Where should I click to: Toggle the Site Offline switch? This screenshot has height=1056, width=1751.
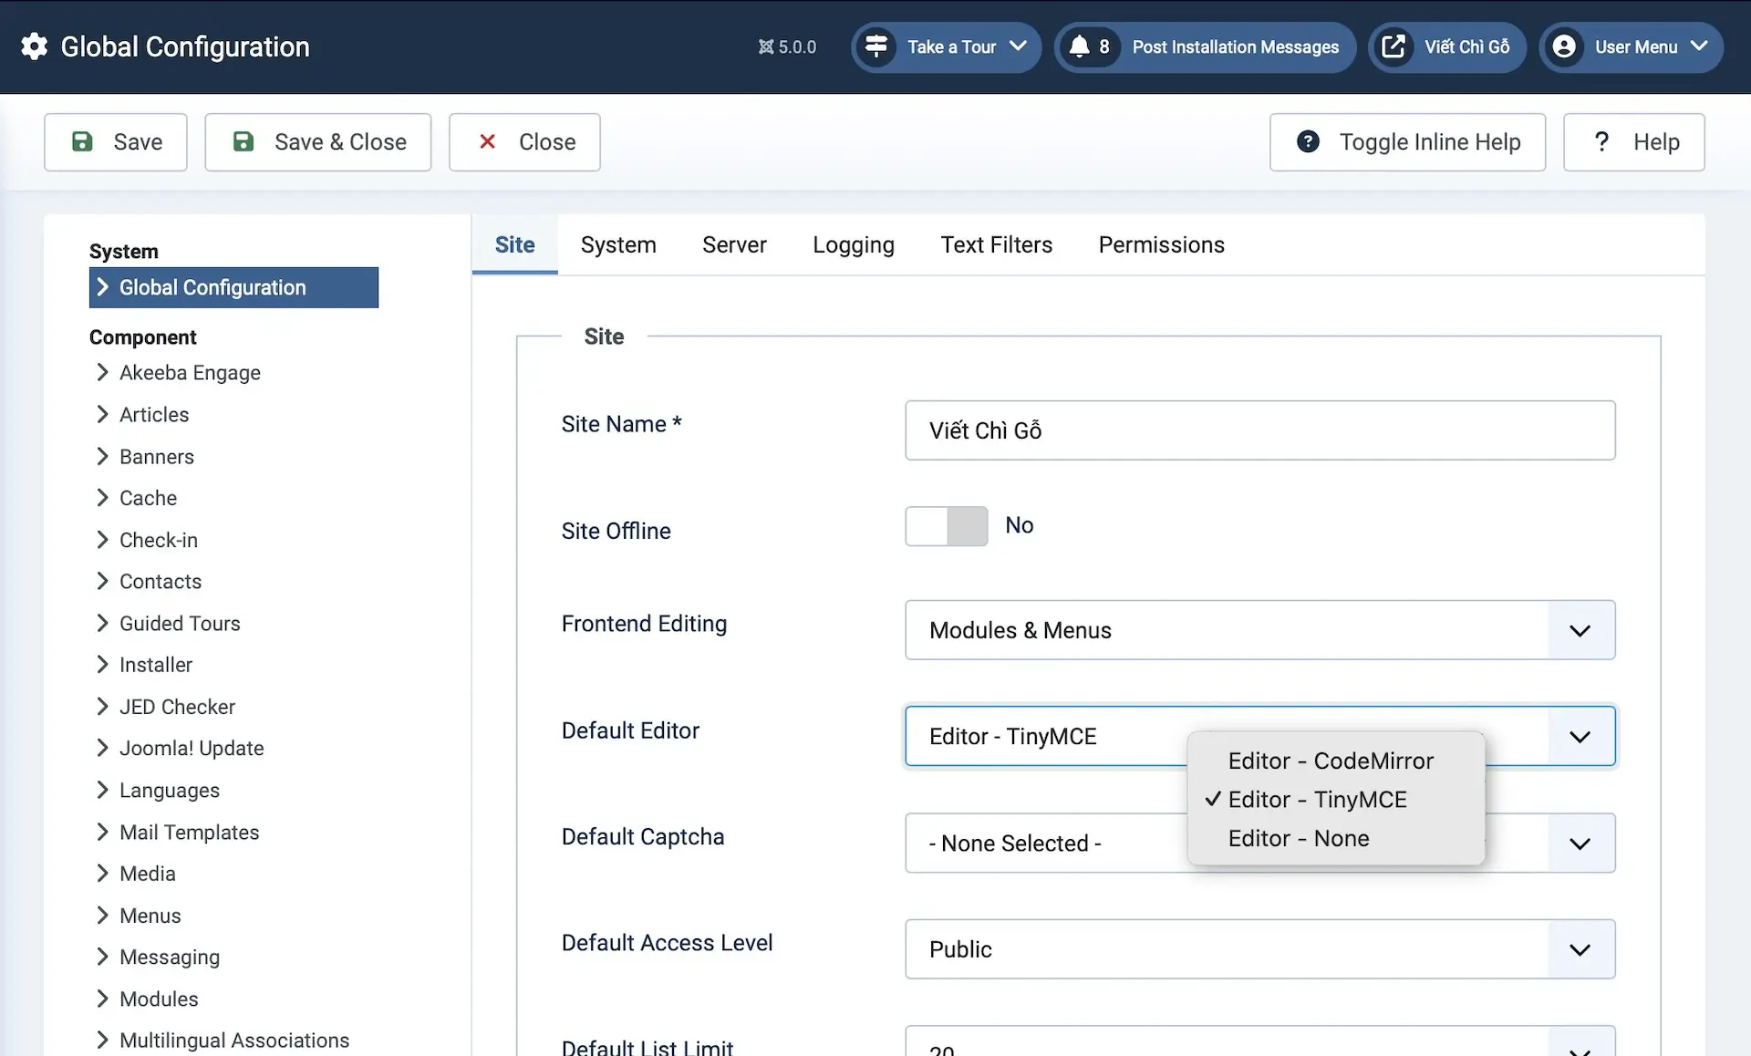coord(947,526)
